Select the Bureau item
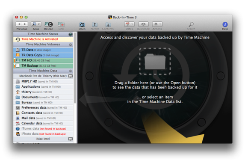This screenshot has height=166, width=248. [43, 102]
